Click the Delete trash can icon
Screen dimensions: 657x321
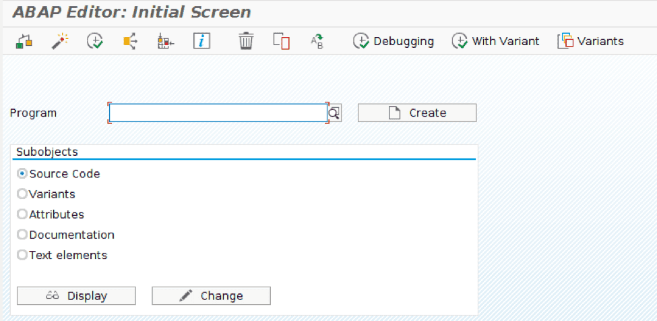246,41
